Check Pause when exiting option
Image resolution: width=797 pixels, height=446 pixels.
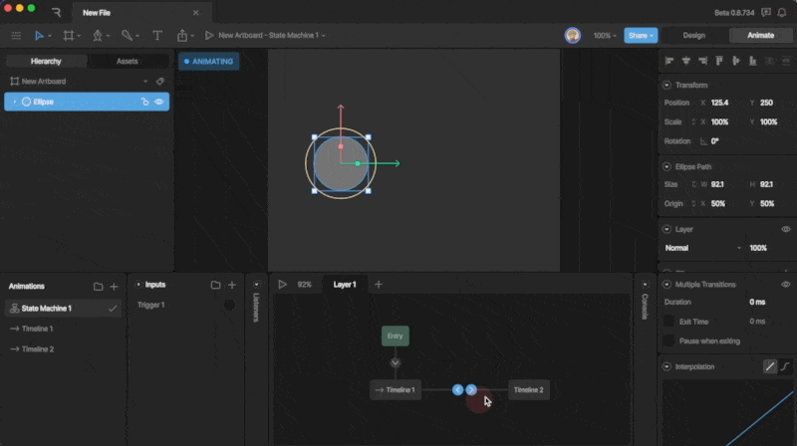669,340
